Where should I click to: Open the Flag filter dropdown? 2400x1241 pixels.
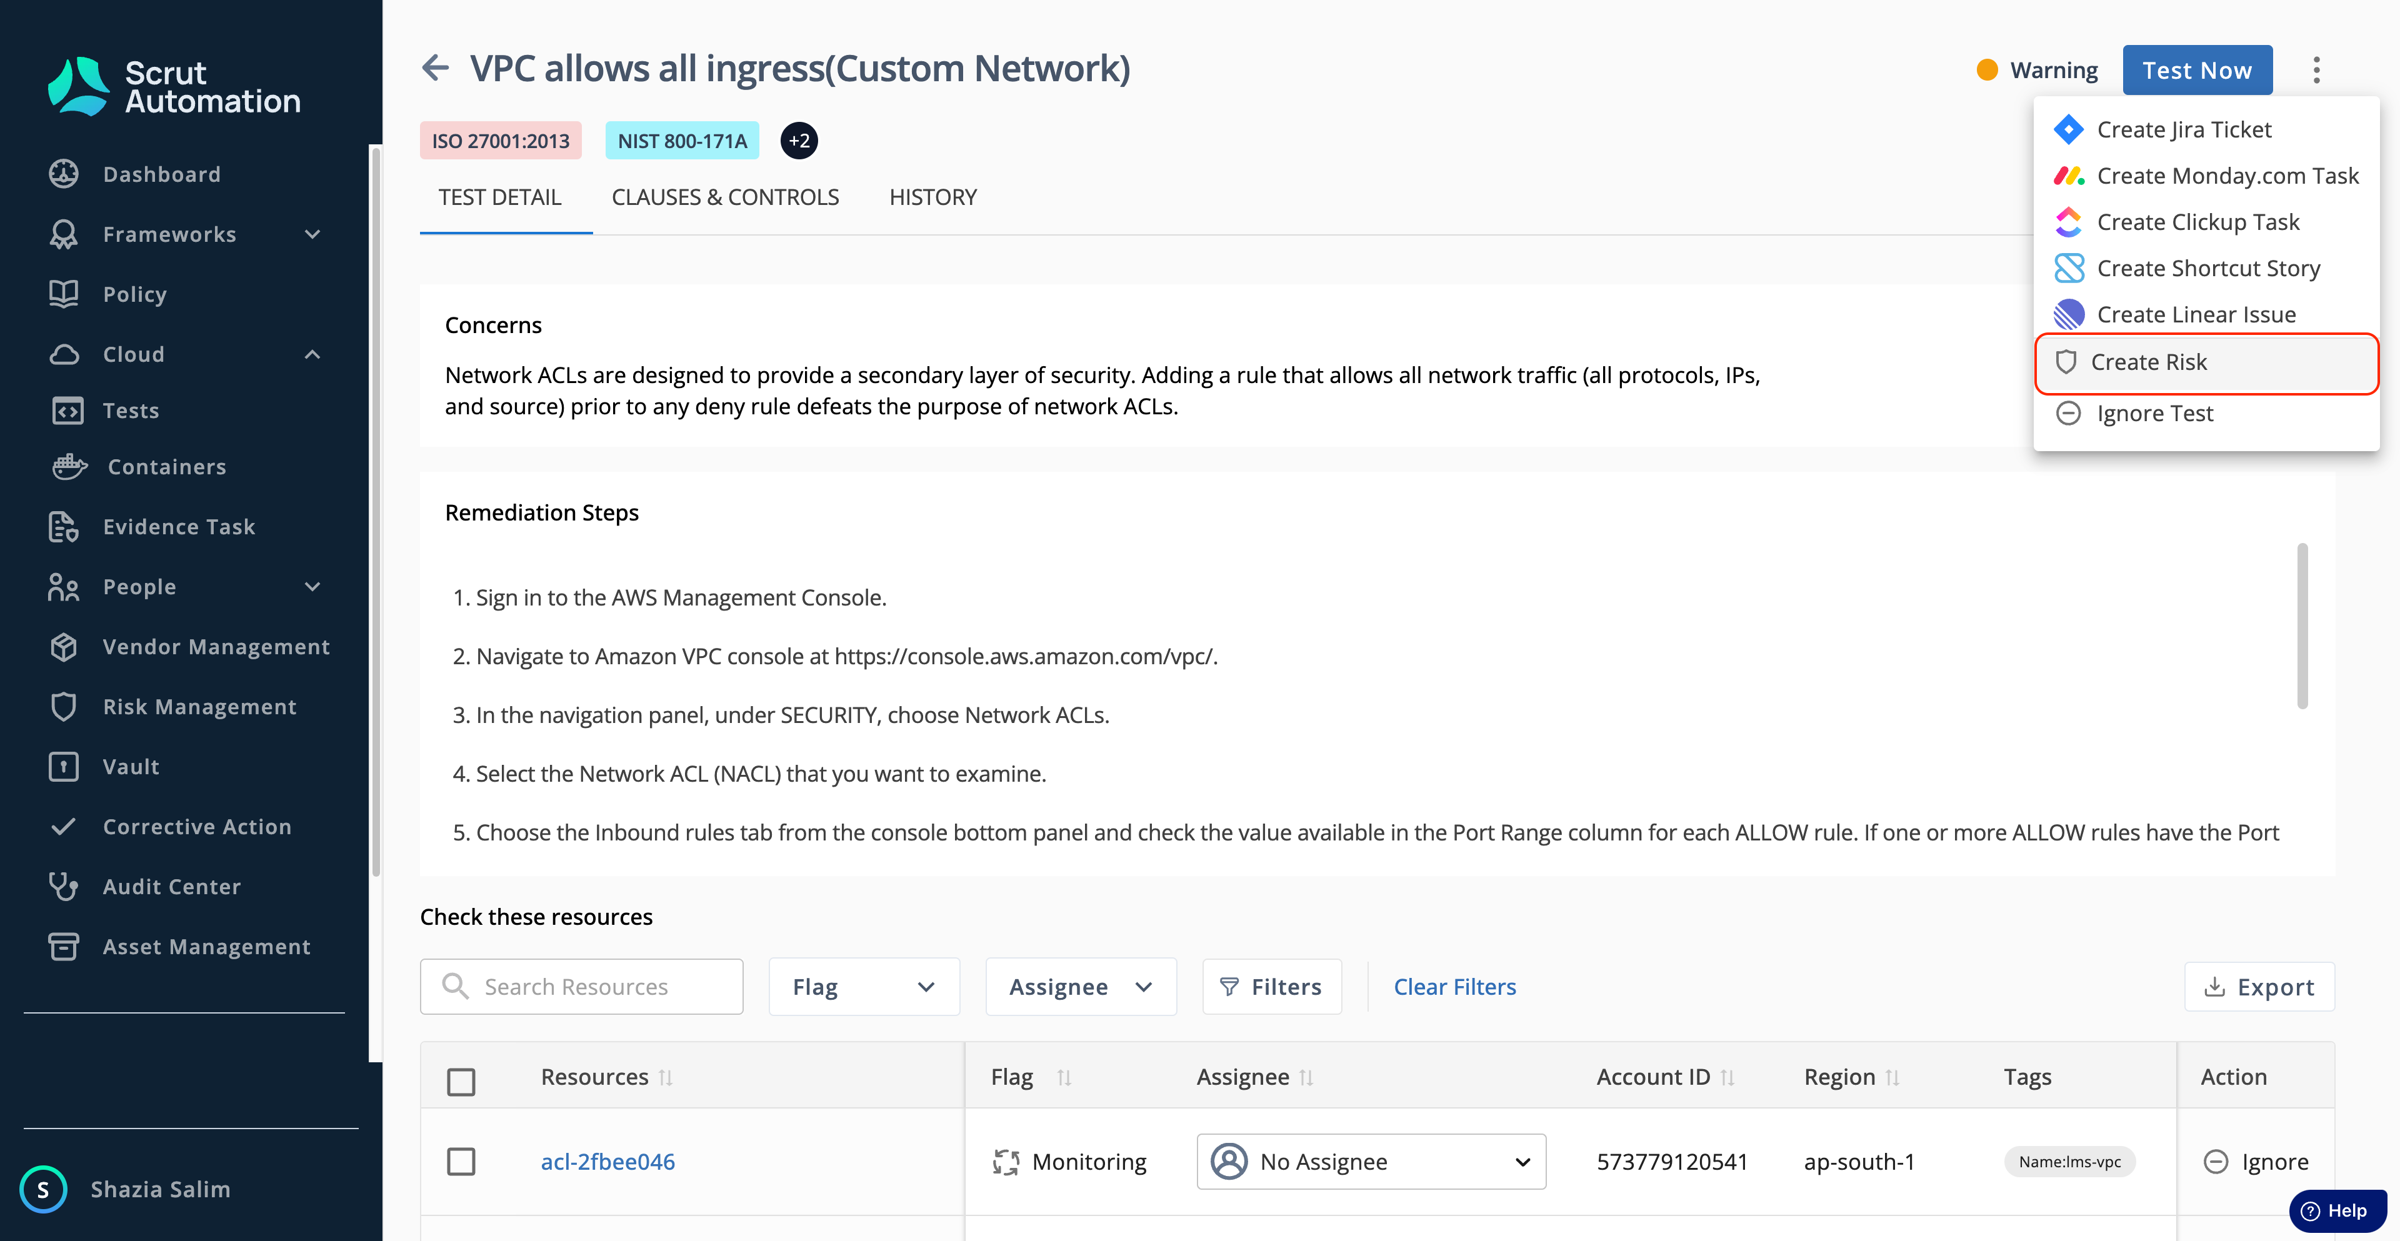pos(864,987)
